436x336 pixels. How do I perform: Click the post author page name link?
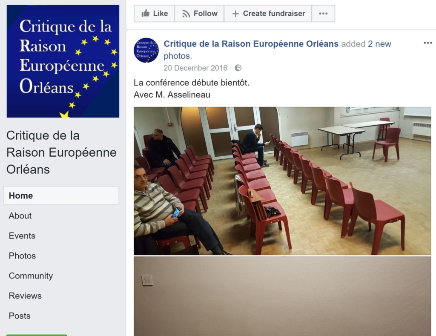[x=251, y=44]
